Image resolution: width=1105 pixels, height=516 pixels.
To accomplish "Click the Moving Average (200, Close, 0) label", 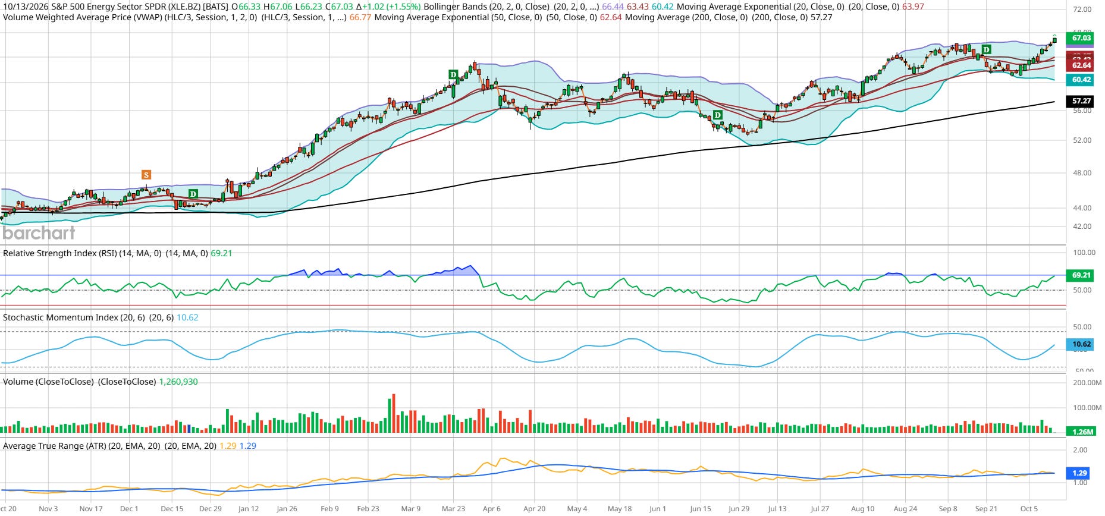I will pos(686,17).
